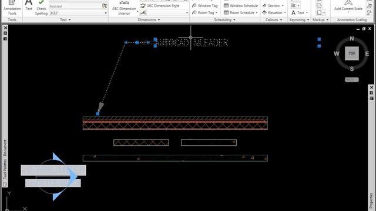Close the Properties palette
The height and width of the screenshot is (211, 376).
(x=371, y=87)
